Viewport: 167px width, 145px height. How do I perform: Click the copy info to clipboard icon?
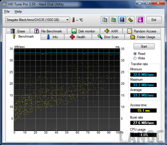pyautogui.click(x=105, y=20)
